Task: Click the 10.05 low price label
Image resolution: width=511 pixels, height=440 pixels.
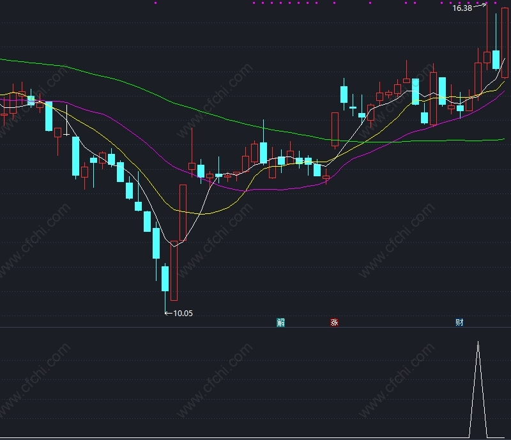Action: click(183, 313)
